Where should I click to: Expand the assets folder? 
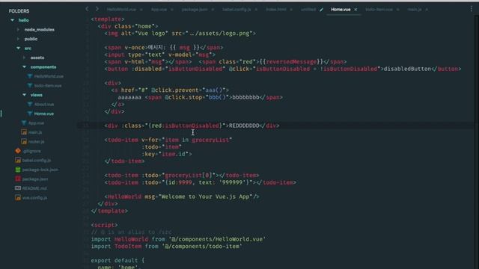coord(24,58)
